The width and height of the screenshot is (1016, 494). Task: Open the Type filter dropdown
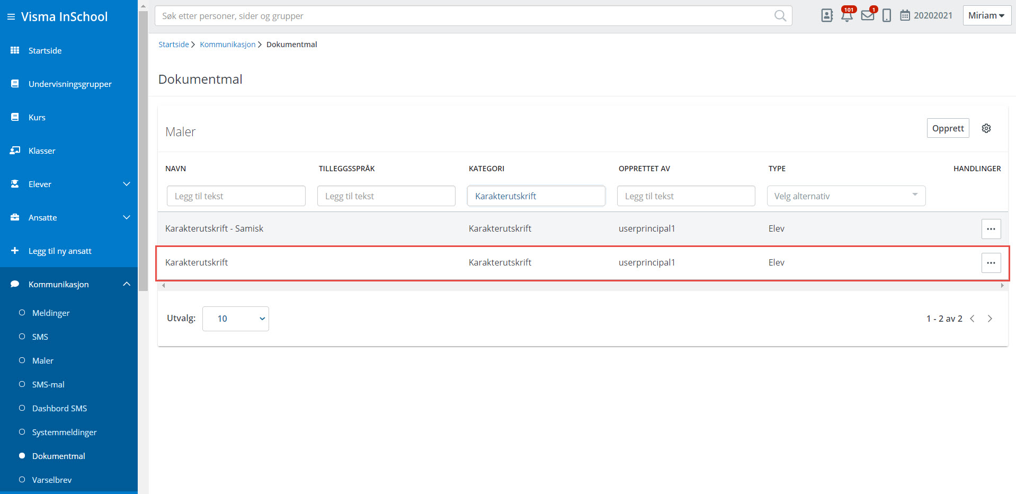point(845,196)
